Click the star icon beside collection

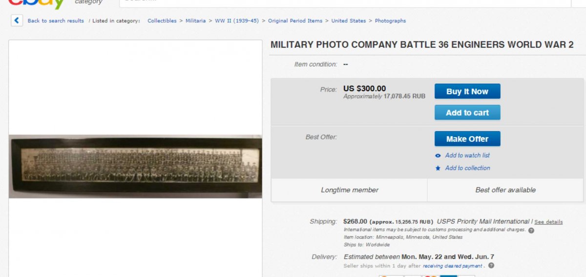point(438,168)
